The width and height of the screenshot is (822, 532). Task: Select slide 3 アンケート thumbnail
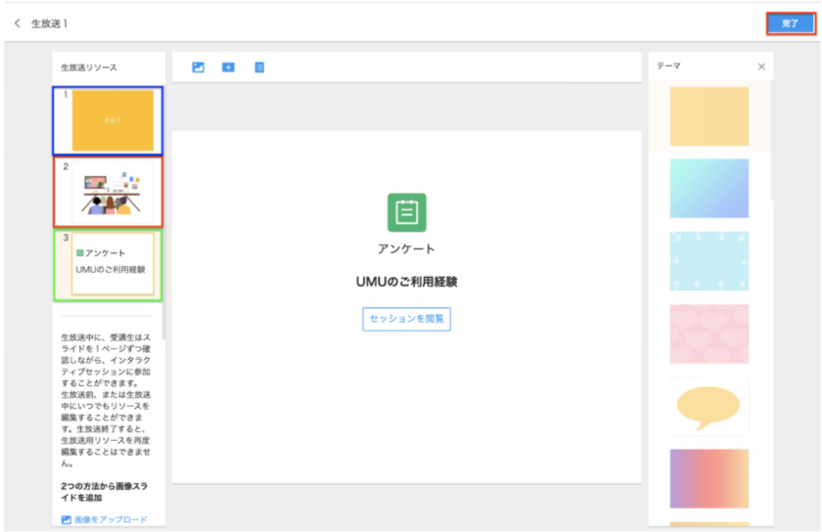(x=113, y=264)
